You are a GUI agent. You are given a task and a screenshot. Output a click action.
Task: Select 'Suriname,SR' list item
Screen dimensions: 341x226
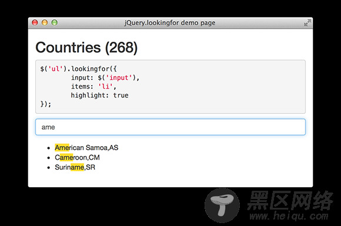pos(75,167)
